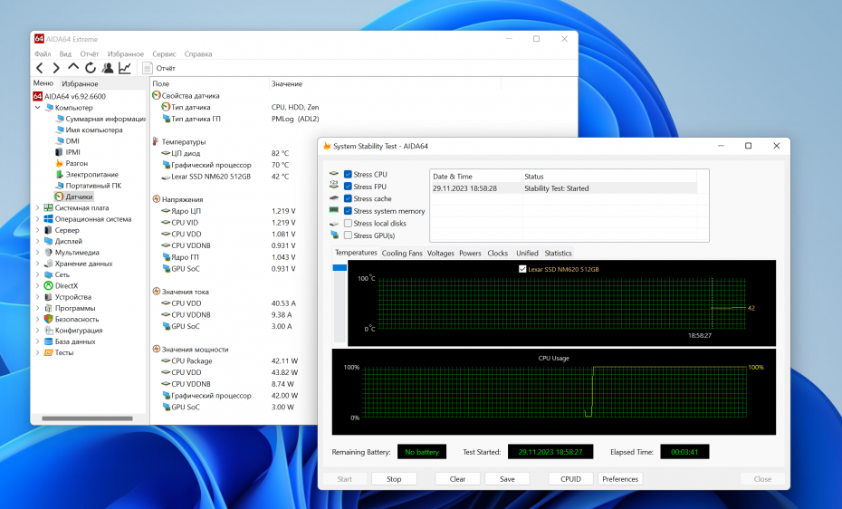
Task: Open the Сервис menu
Action: (164, 54)
